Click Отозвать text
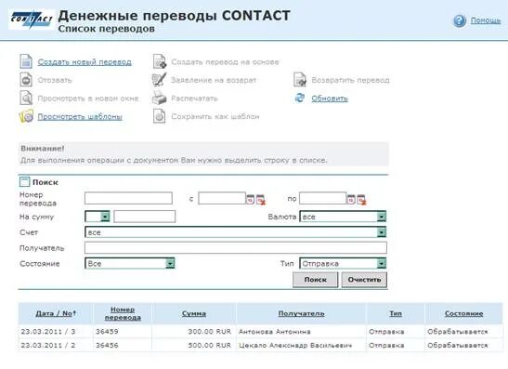Screen dimensions: 508x369 [55, 80]
